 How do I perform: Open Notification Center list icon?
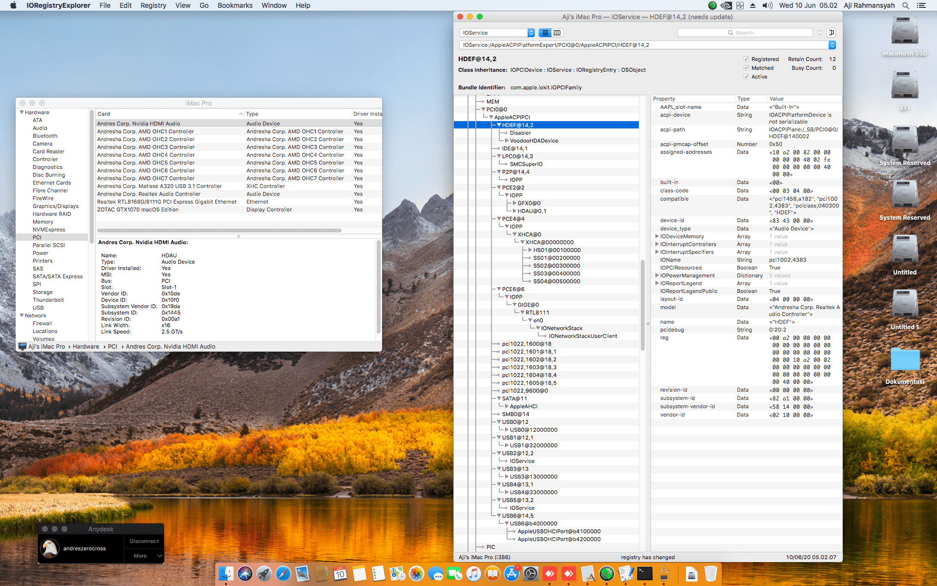point(921,5)
